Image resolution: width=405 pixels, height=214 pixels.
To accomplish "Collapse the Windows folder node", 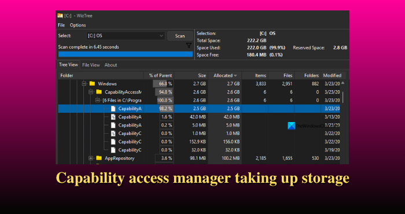I will tap(84, 84).
